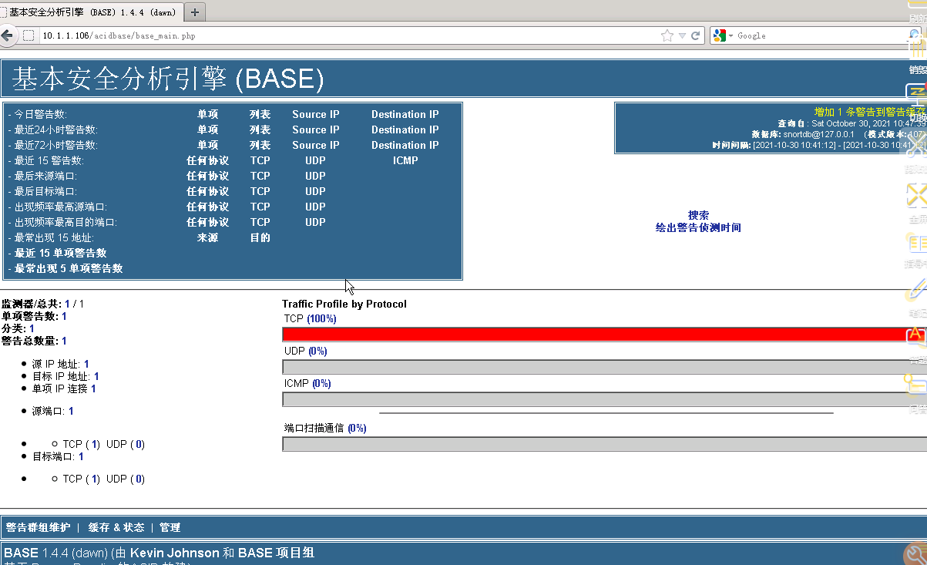Open UDP for 最近 15 警告数 row
927x565 pixels.
[315, 160]
